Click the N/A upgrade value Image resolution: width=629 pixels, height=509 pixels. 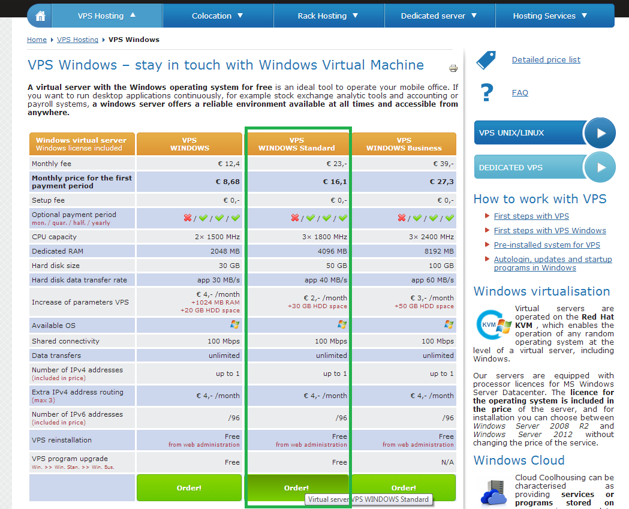[448, 462]
